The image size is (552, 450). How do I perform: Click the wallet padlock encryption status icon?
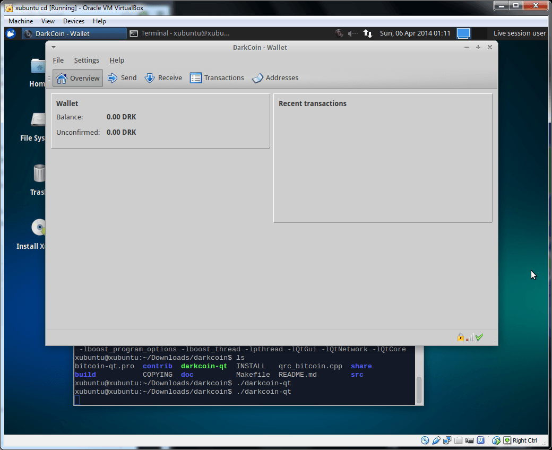(461, 337)
